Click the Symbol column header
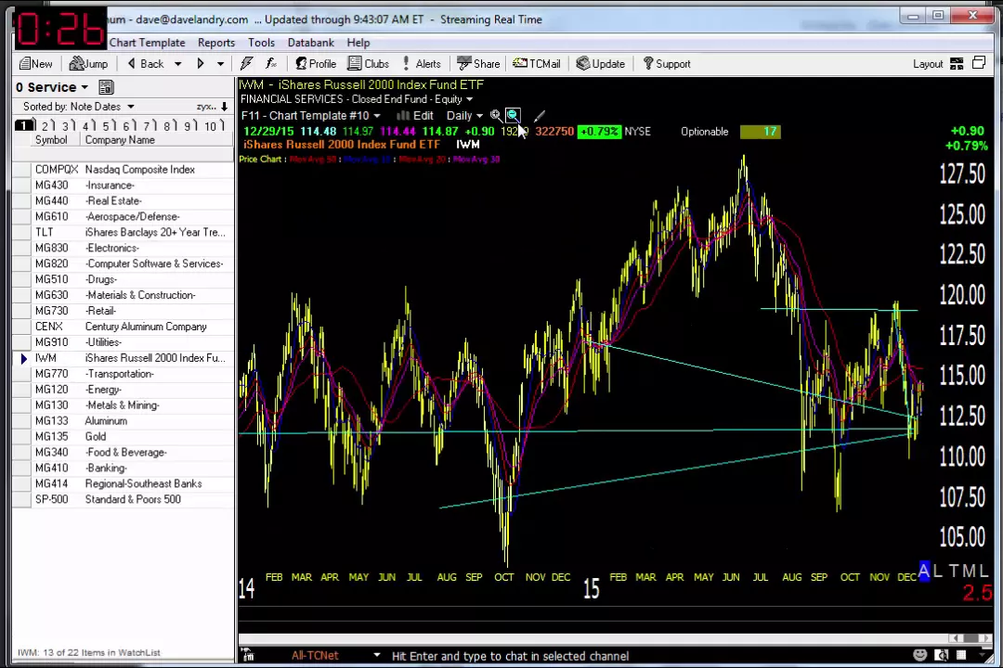Screen dimensions: 1003x668 51,140
